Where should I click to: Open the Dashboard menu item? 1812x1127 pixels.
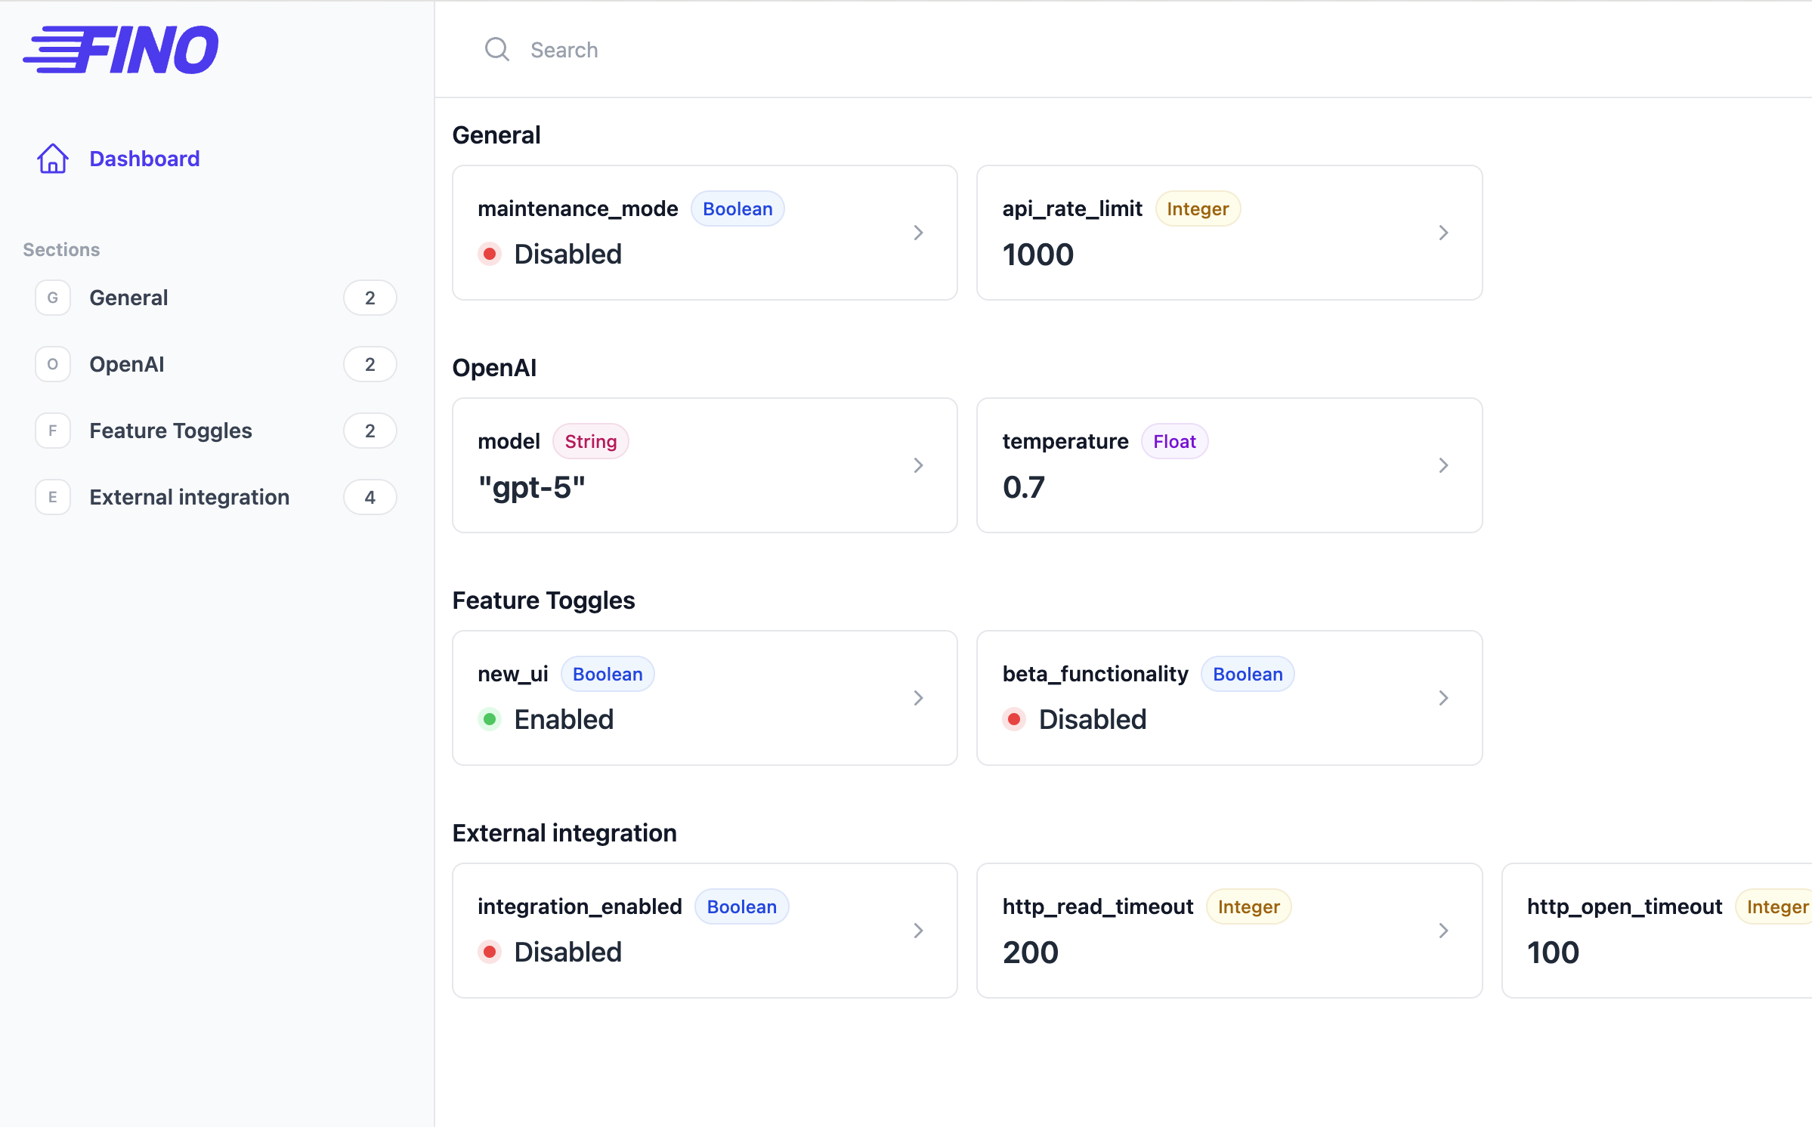pyautogui.click(x=144, y=159)
